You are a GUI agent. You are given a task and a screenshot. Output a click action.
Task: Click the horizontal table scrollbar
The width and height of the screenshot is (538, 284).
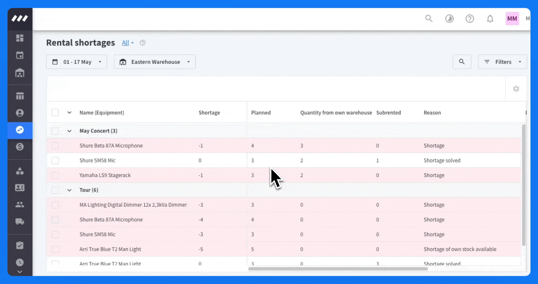click(x=338, y=269)
